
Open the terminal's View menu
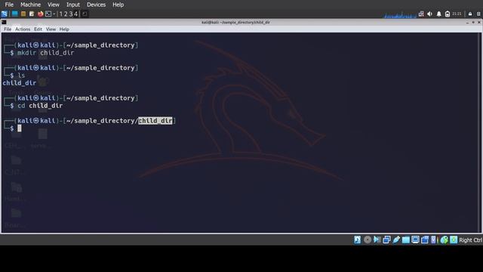[x=51, y=29]
